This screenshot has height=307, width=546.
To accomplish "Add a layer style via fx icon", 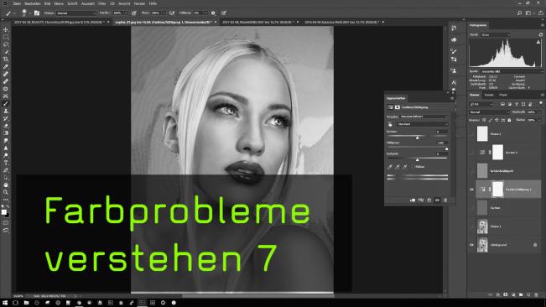I will point(498,294).
